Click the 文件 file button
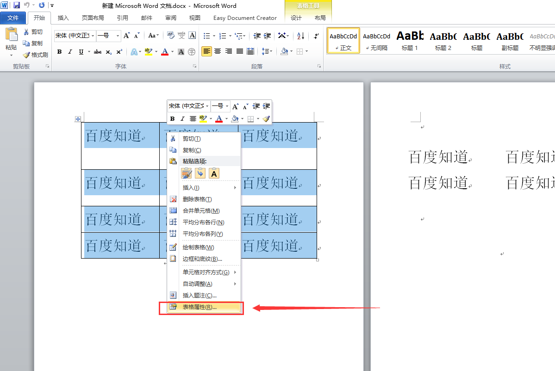This screenshot has width=555, height=371. [x=13, y=18]
